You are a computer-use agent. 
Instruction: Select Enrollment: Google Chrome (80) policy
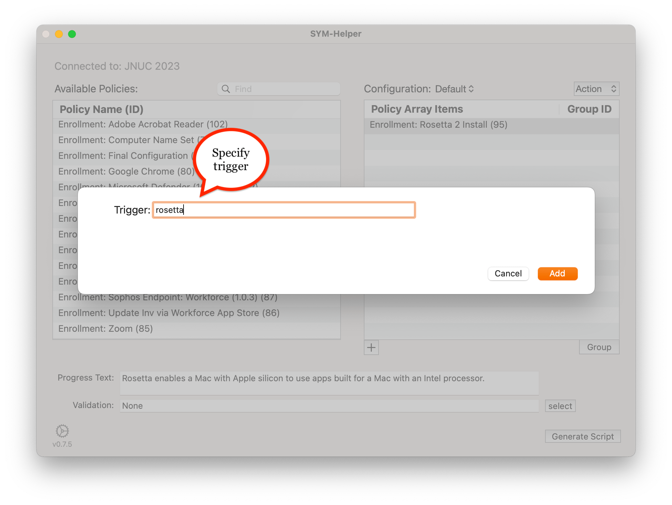pyautogui.click(x=126, y=171)
